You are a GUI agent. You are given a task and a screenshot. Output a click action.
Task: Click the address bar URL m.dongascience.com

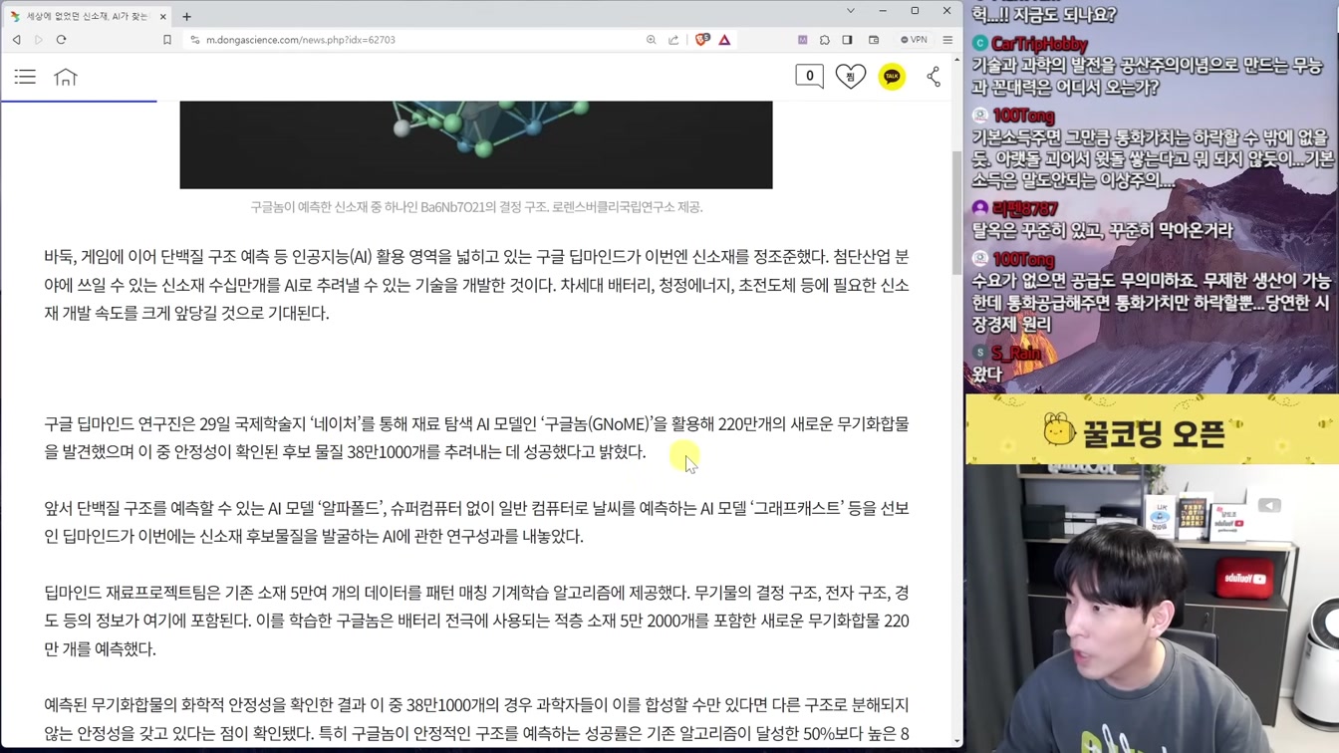click(301, 40)
